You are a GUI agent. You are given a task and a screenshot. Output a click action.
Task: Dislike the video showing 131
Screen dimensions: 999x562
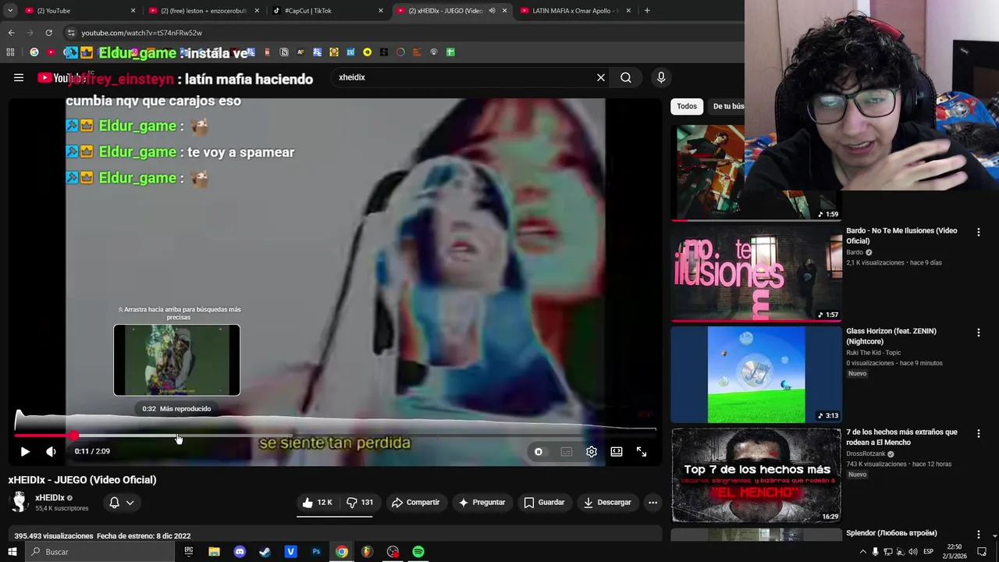(360, 503)
